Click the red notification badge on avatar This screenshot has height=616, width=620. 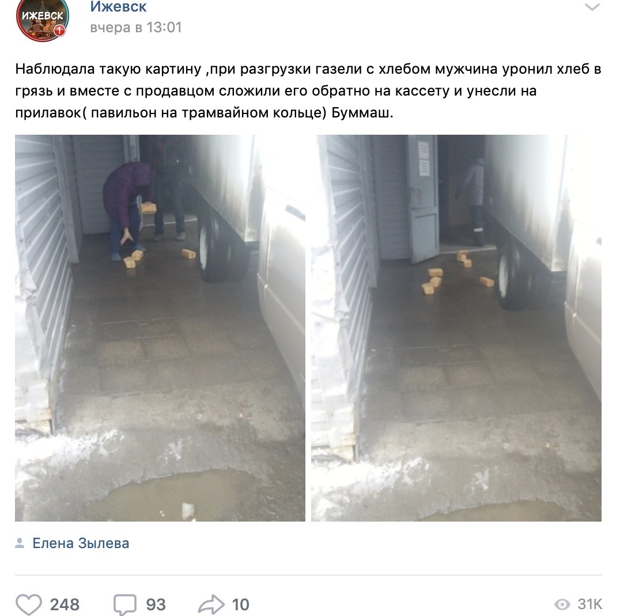pos(59,31)
